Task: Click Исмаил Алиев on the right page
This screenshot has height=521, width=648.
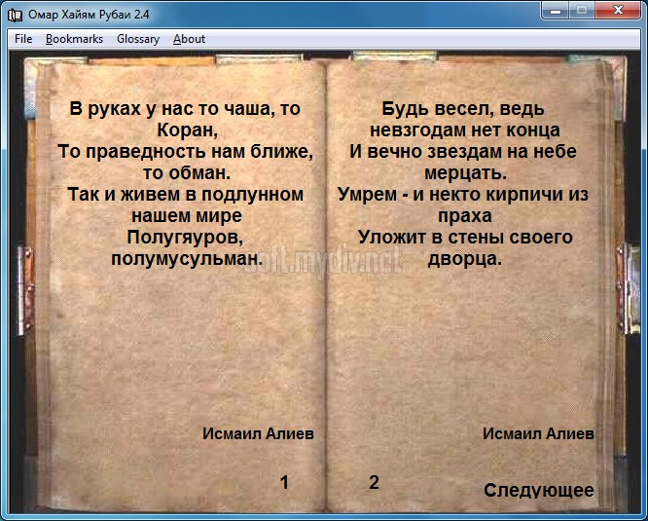Action: (x=538, y=433)
